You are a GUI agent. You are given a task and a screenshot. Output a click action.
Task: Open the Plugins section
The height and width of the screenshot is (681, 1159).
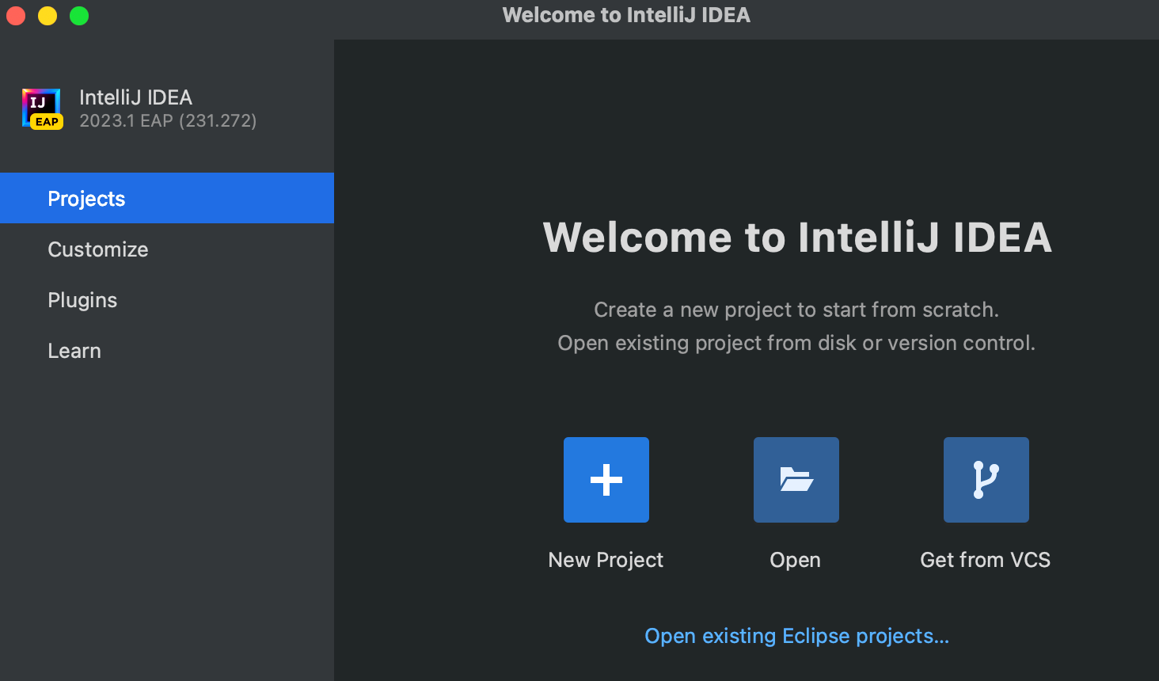(x=82, y=300)
